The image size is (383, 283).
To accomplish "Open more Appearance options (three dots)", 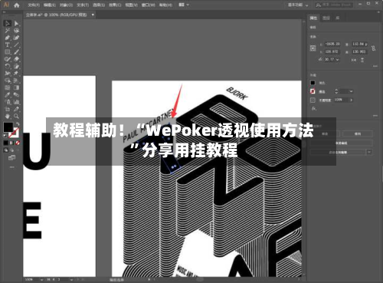I will tap(375, 116).
